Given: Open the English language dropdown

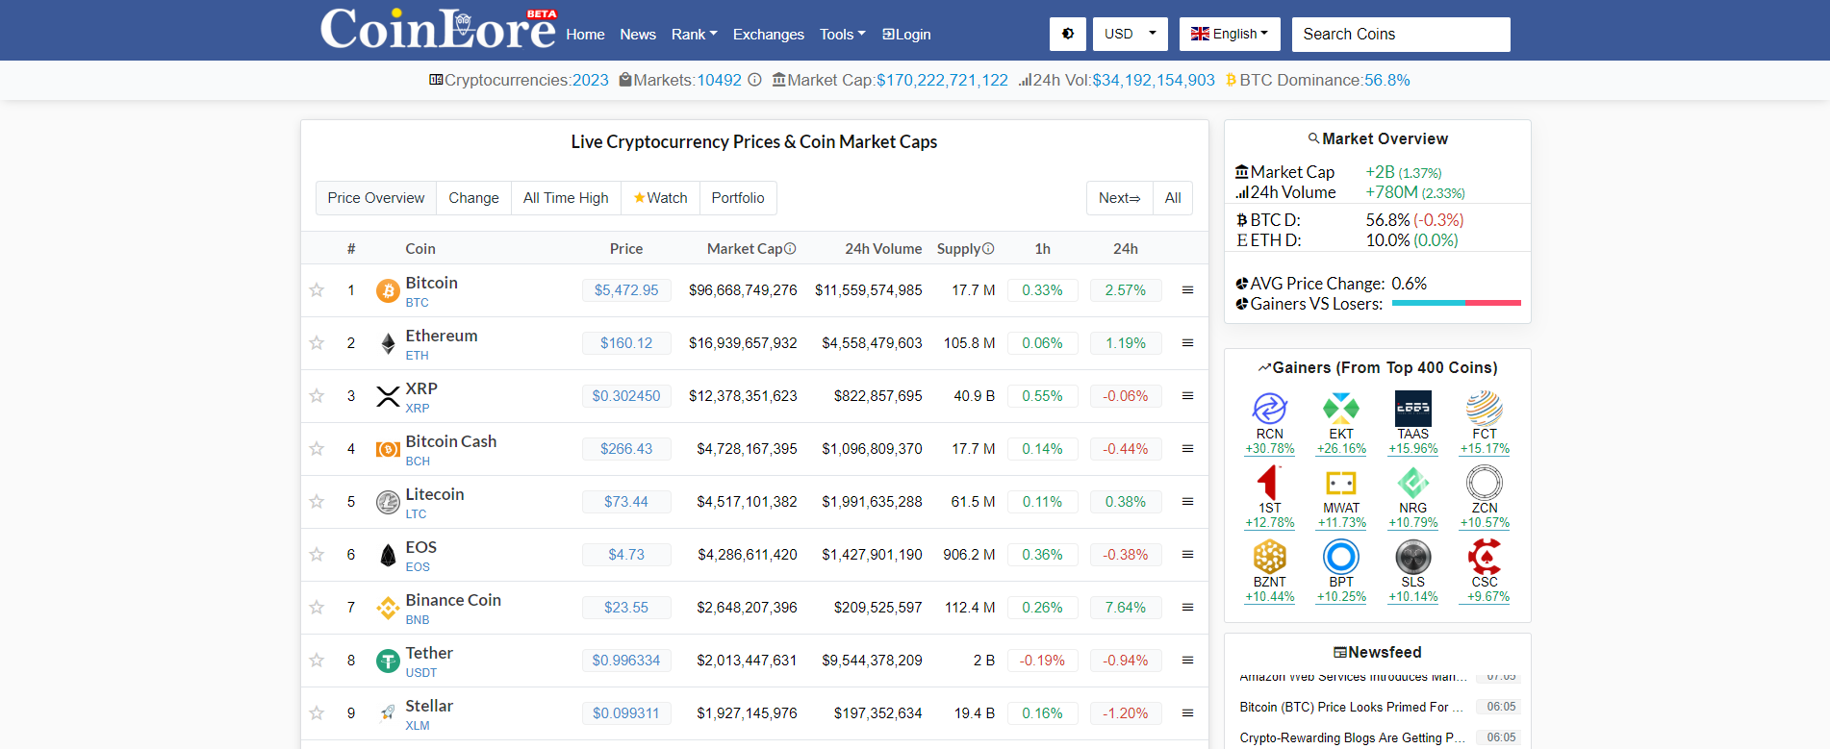Looking at the screenshot, I should pos(1230,34).
